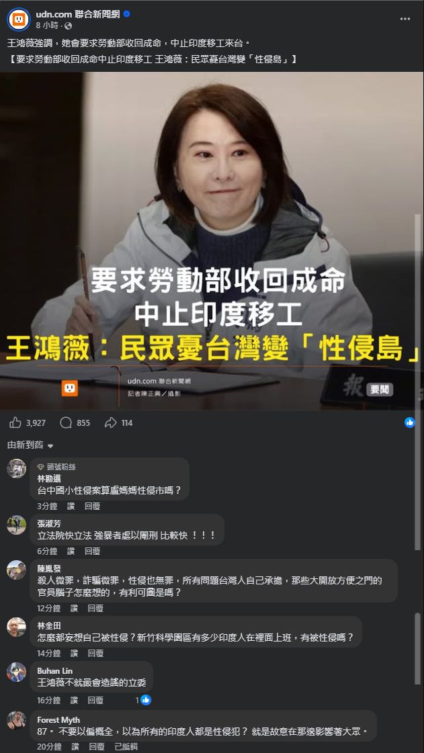
Task: Open the three-dot post options menu
Action: pyautogui.click(x=405, y=19)
